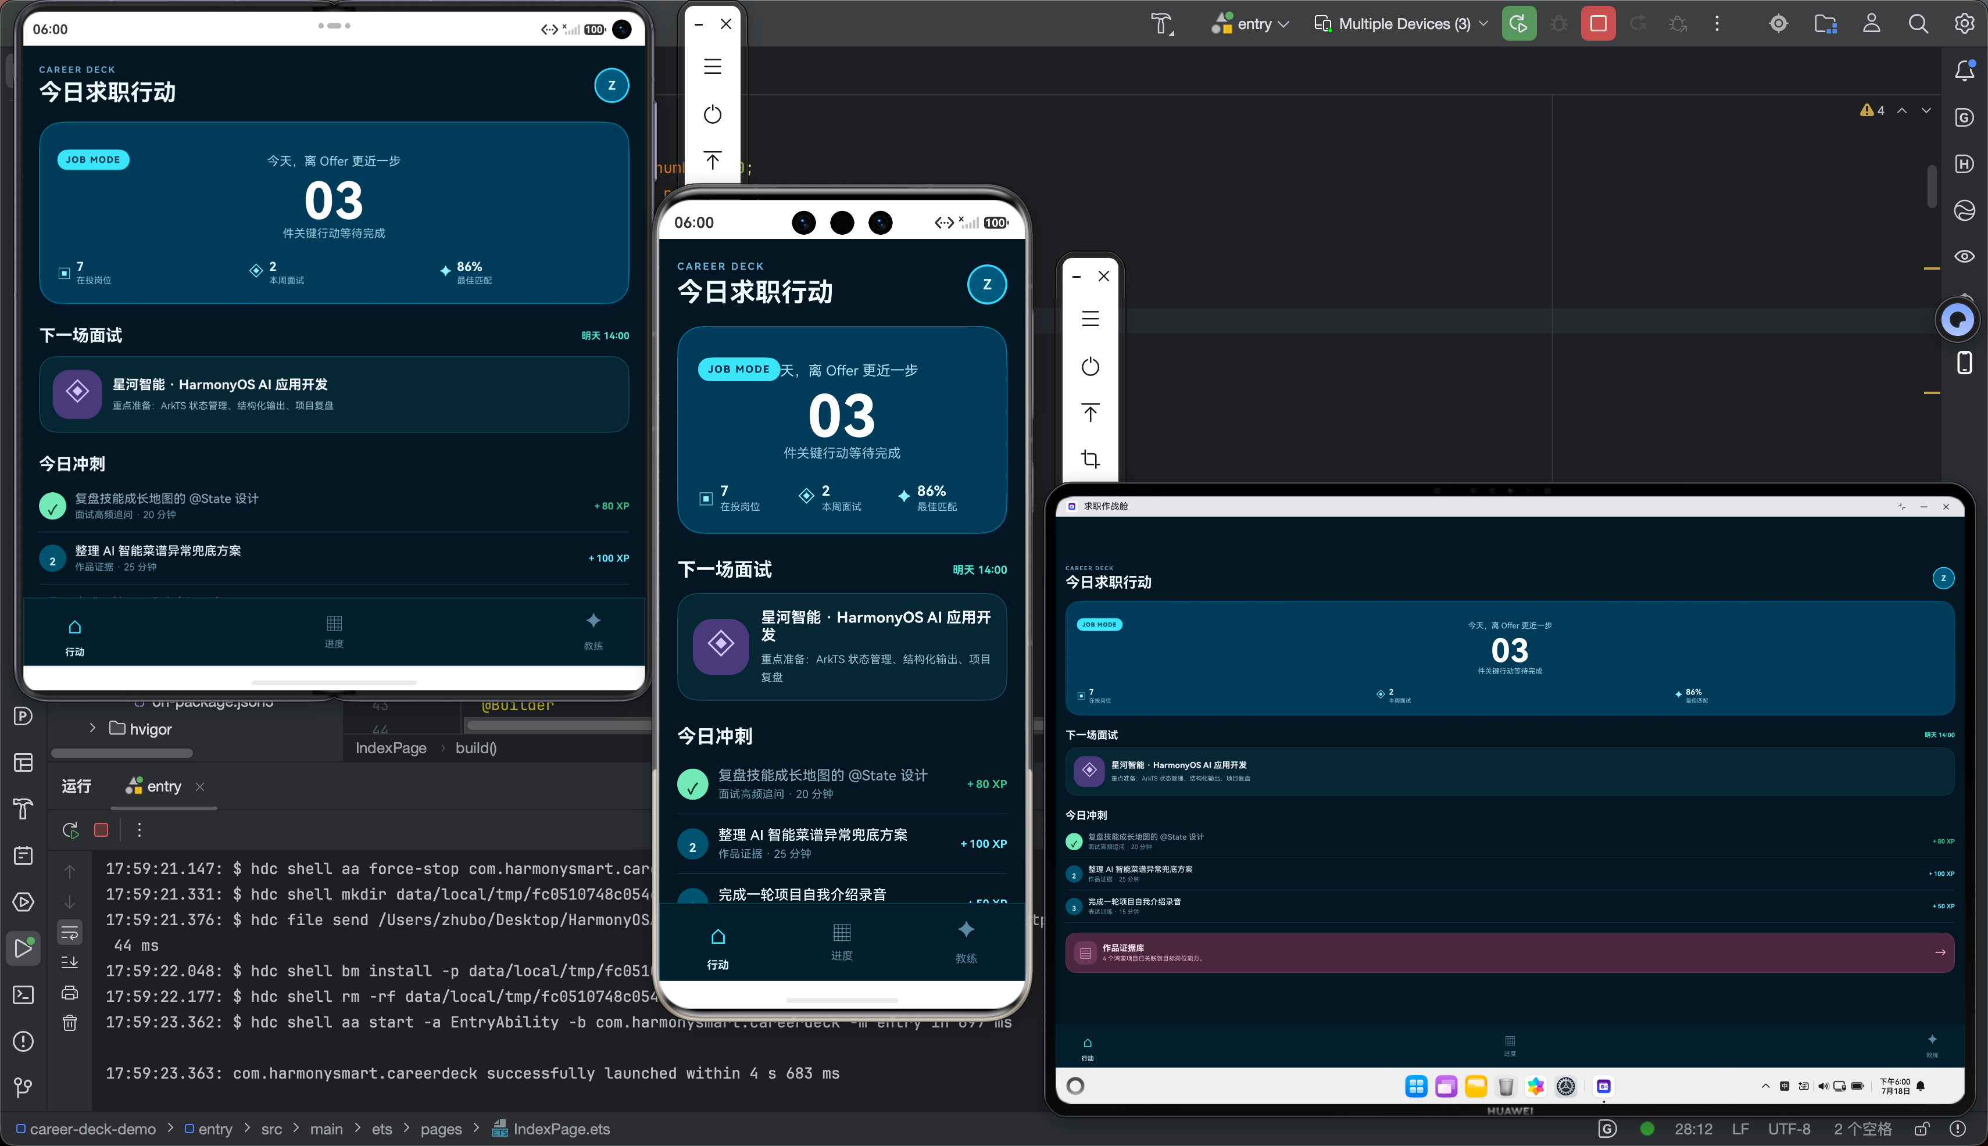Open Run panel more options dots
Screen dimensions: 1988x1146
(140, 830)
